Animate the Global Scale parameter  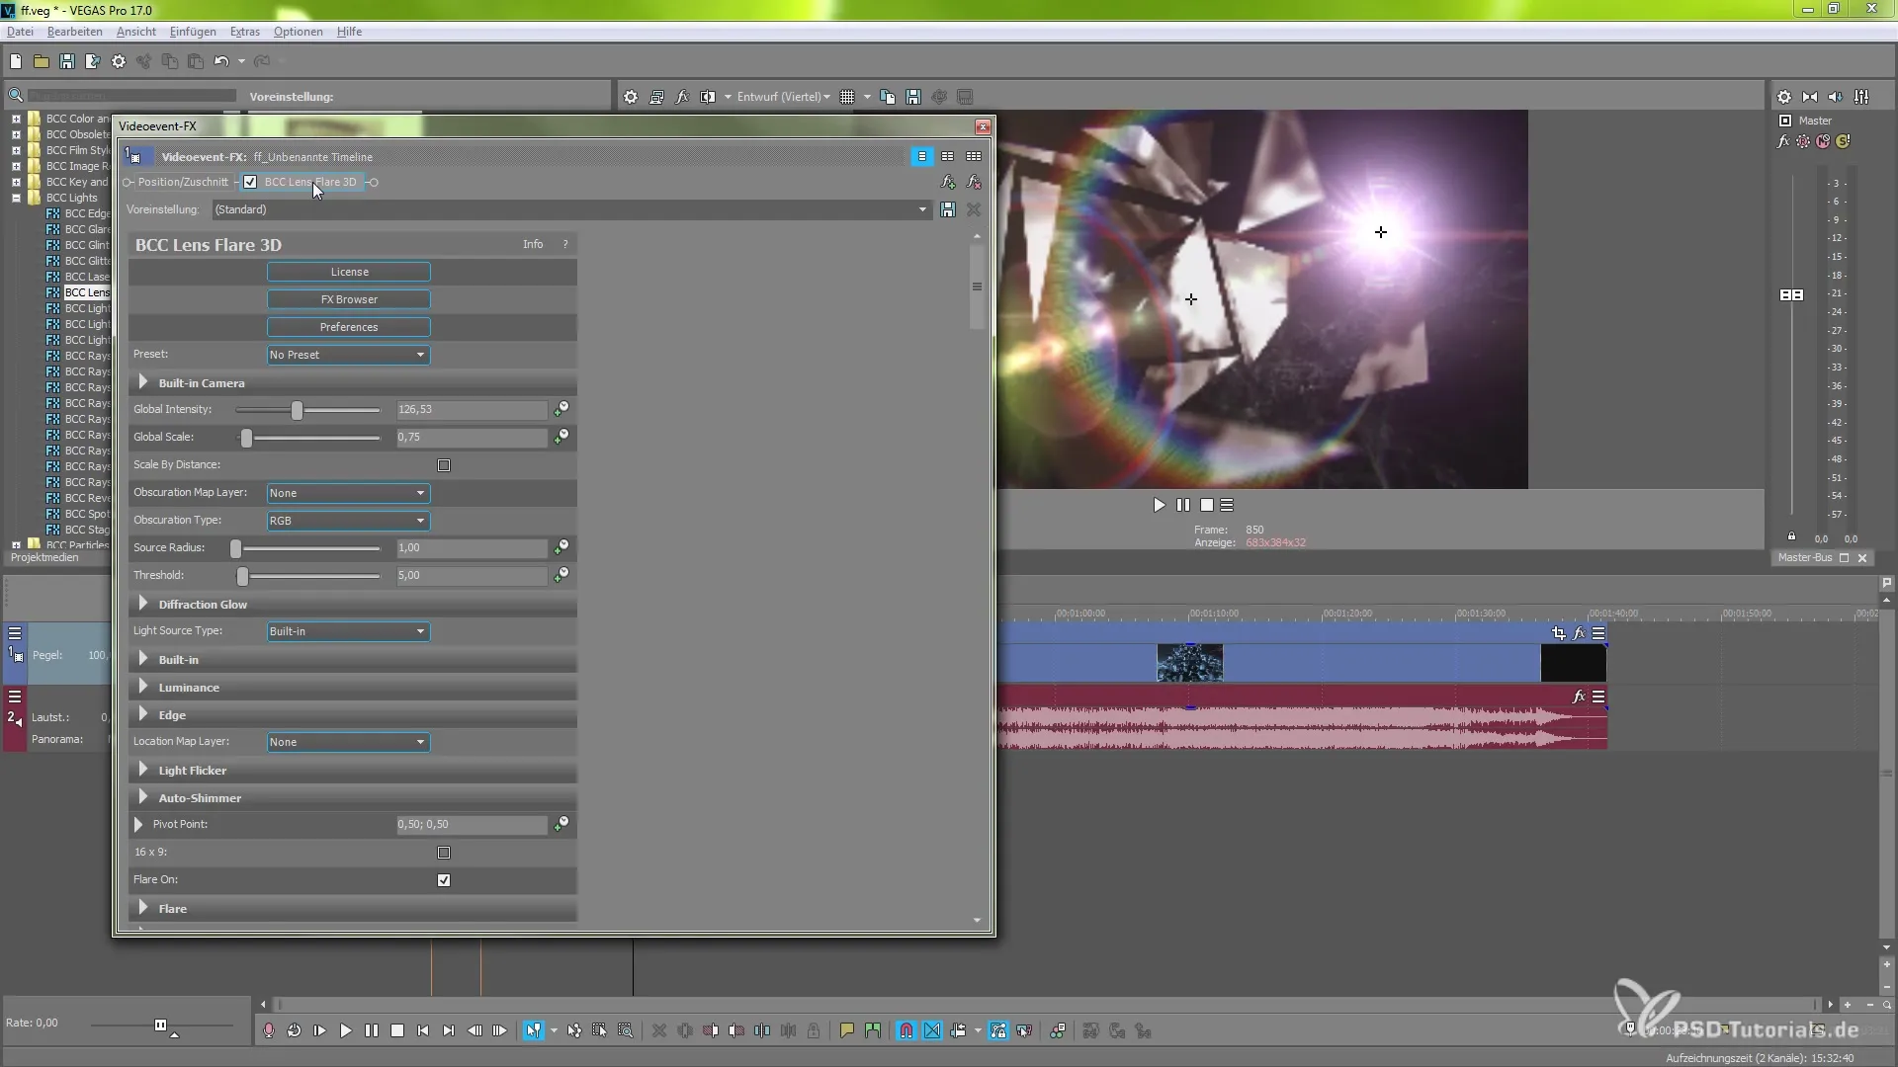[x=561, y=436]
